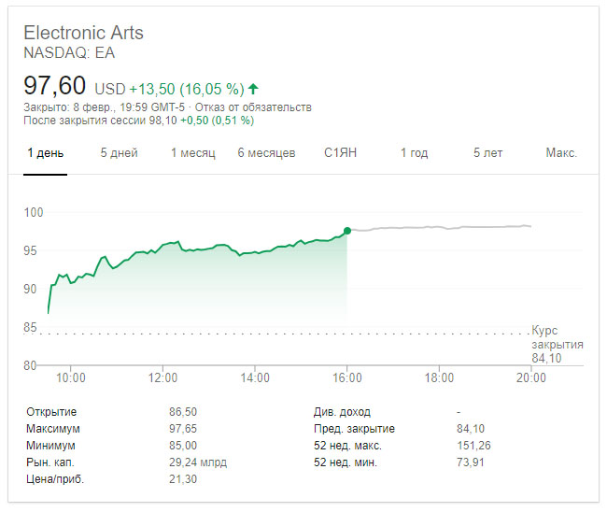Click the '90' price axis label
Image resolution: width=607 pixels, height=512 pixels.
(30, 289)
